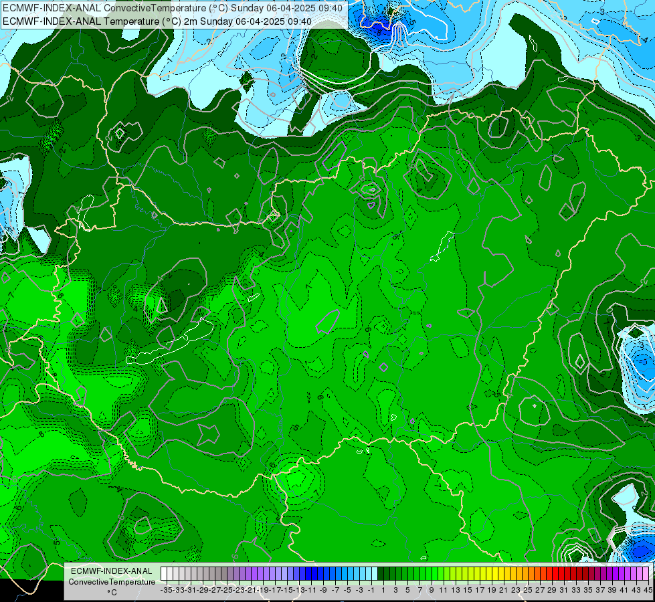Screen dimensions: 655x602
Task: Click the legend scale value '41'
Action: [624, 591]
